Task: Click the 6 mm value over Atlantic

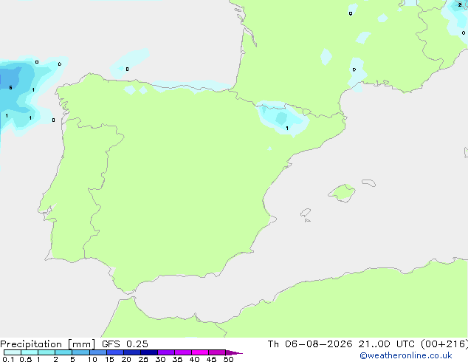Action: 11,87
